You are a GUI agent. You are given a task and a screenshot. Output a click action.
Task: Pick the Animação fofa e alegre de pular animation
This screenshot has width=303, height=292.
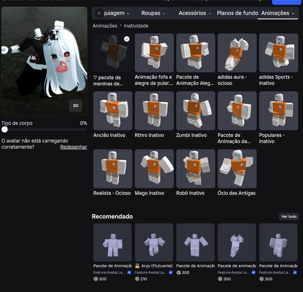(154, 53)
